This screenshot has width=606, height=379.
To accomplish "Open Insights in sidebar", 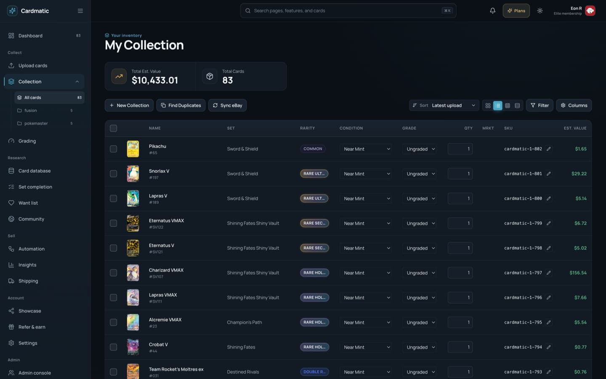I will pos(44,265).
